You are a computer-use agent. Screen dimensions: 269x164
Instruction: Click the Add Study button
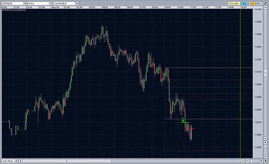click(8, 161)
